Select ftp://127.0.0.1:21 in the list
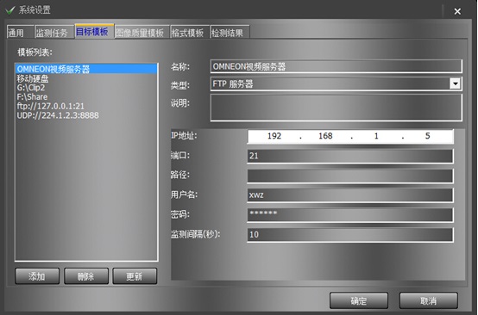This screenshot has height=315, width=478. pos(86,106)
